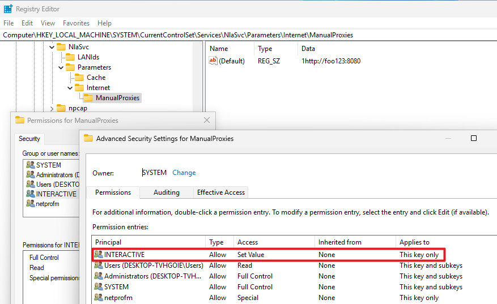The width and height of the screenshot is (497, 304).
Task: Open the Favorites menu
Action: point(76,23)
